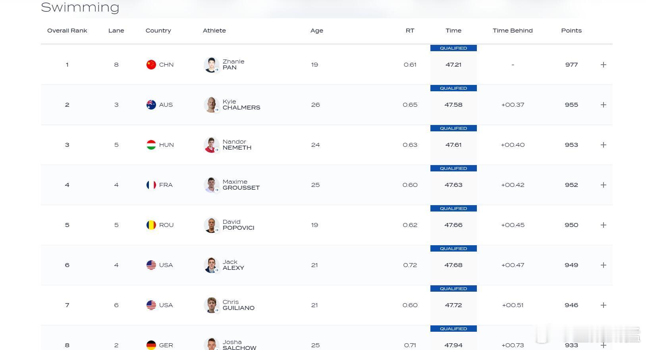Open David Popovici's profile link
This screenshot has width=646, height=350.
pos(238,225)
